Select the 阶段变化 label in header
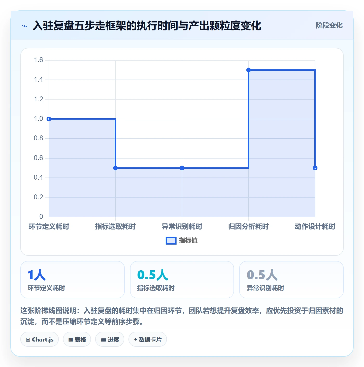The height and width of the screenshot is (367, 364). (329, 25)
